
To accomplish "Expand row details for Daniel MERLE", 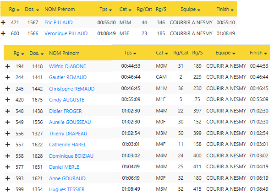I will click(x=8, y=167).
